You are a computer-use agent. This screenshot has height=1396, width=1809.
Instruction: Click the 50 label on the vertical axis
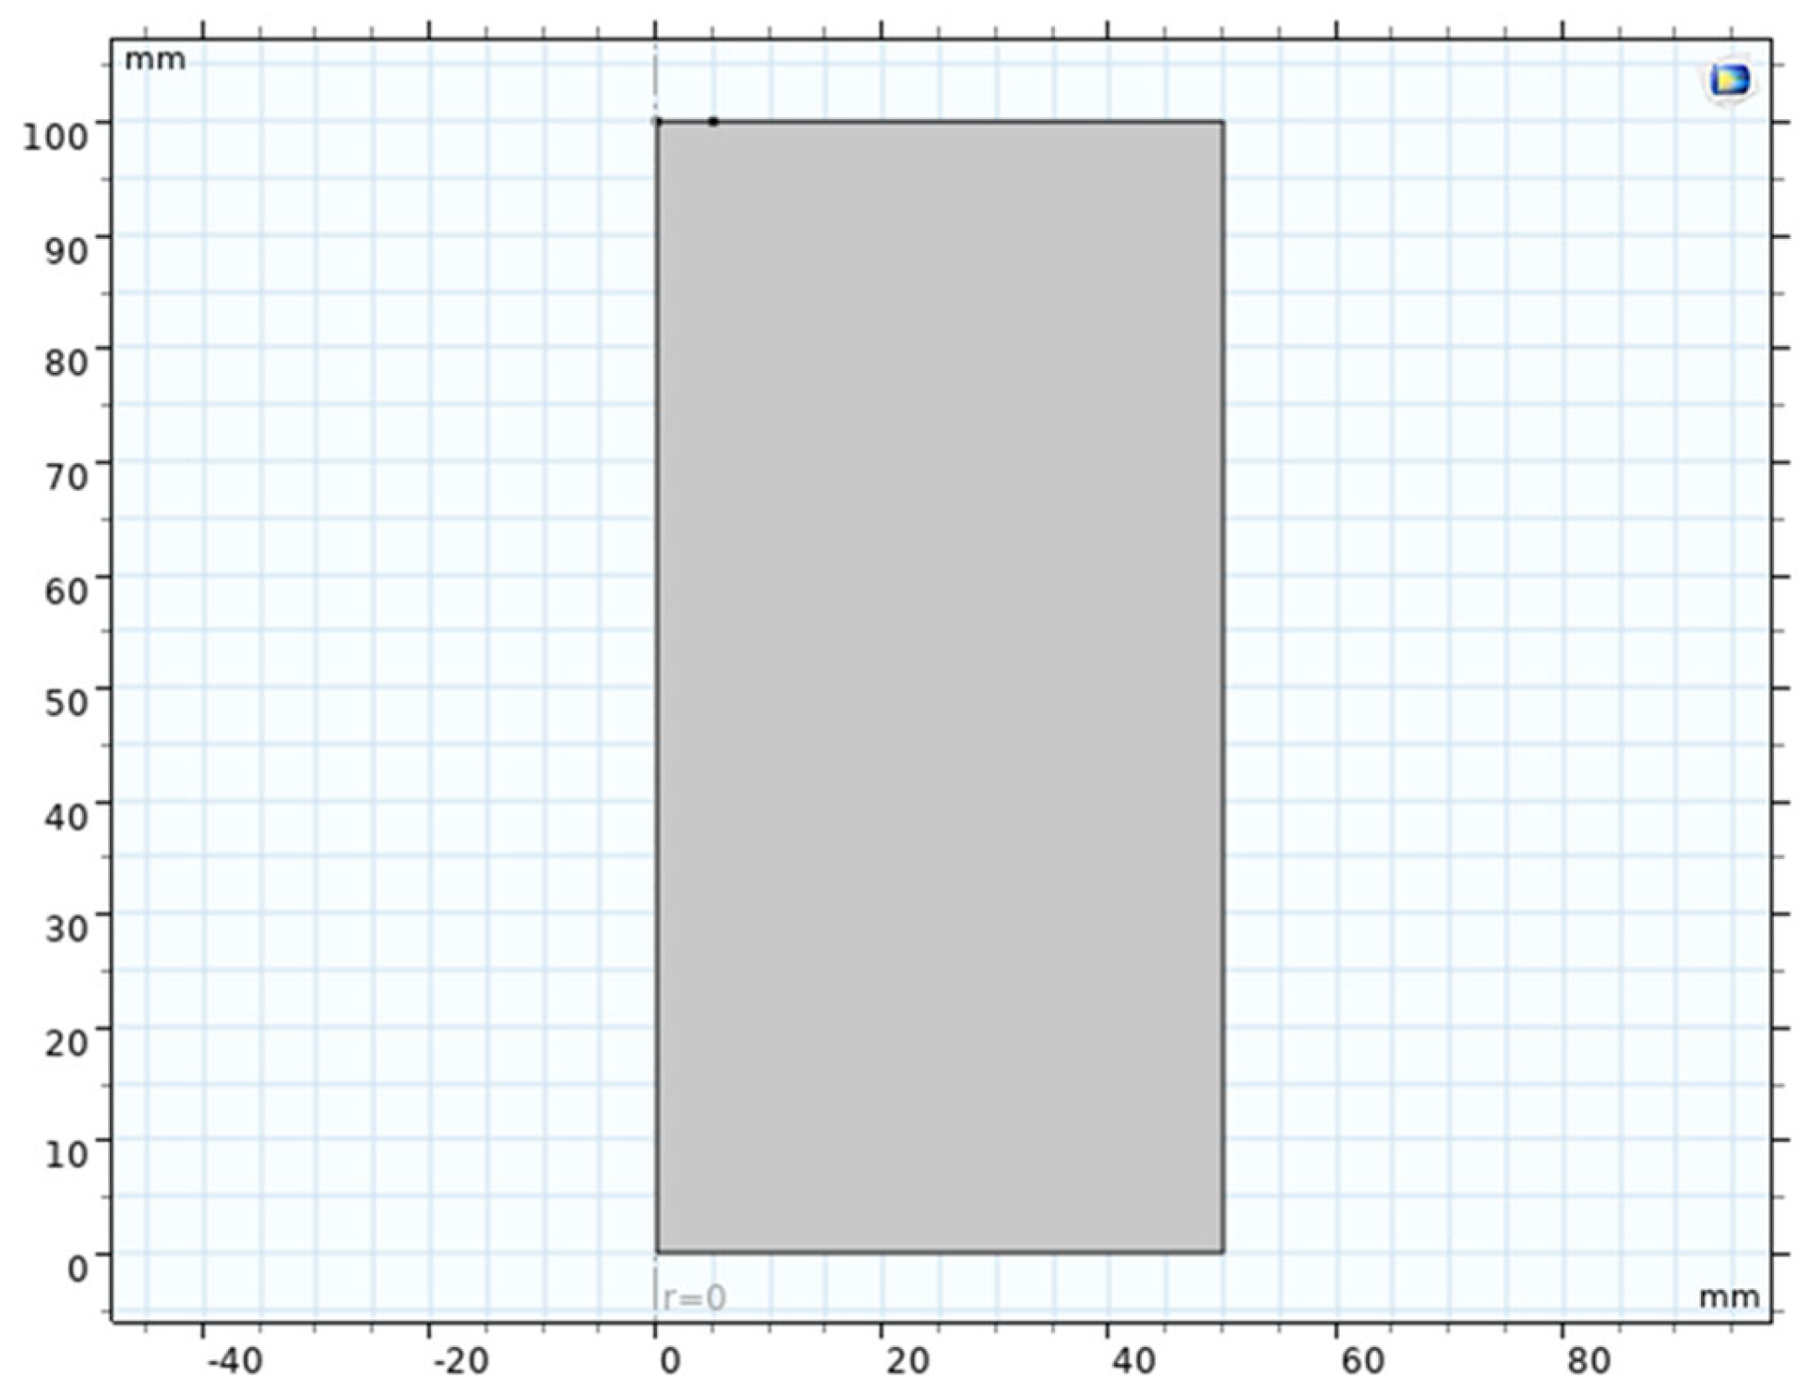66,702
